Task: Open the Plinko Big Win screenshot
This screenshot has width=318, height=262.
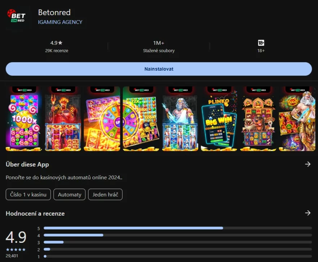Action: 219,119
